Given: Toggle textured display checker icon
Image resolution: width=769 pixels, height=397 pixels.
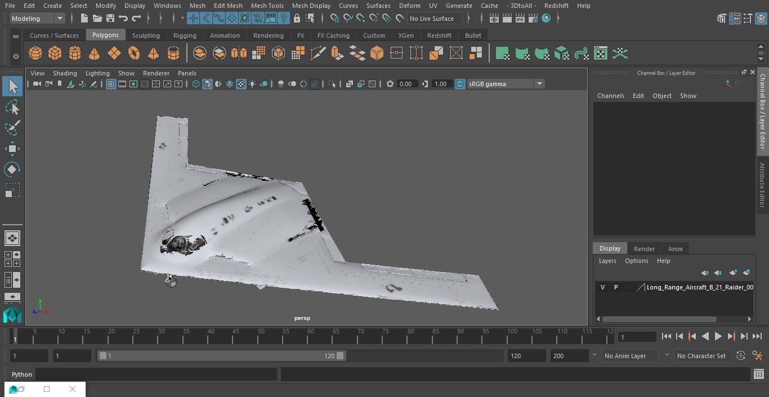Looking at the screenshot, I should [241, 84].
